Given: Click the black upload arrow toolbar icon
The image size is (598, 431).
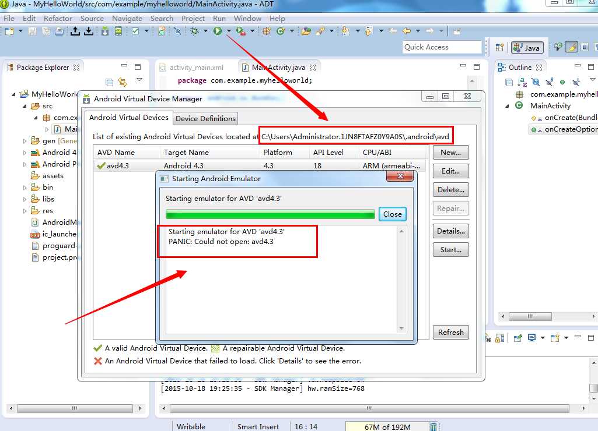Looking at the screenshot, I should tap(75, 31).
